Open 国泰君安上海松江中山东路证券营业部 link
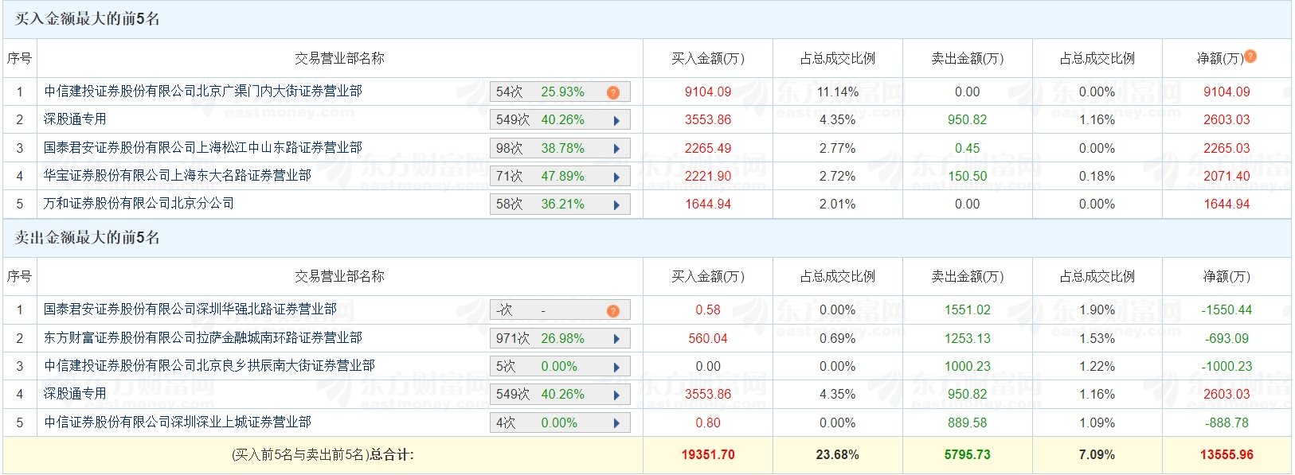 pos(203,148)
